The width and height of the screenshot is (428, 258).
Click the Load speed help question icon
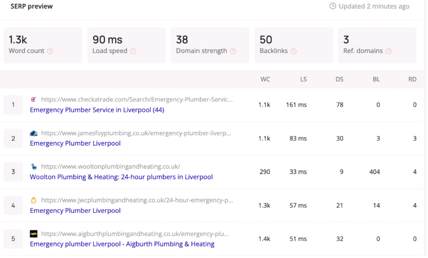[133, 51]
